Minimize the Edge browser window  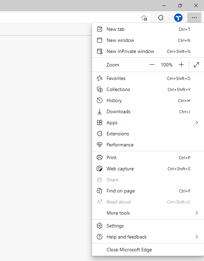pyautogui.click(x=164, y=6)
